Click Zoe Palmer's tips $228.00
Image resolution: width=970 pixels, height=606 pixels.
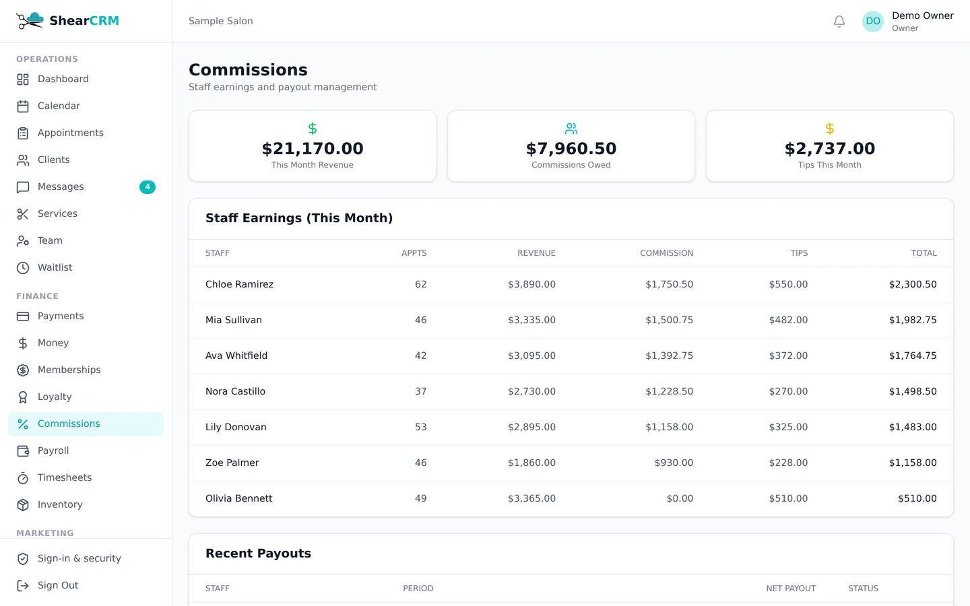pos(788,463)
